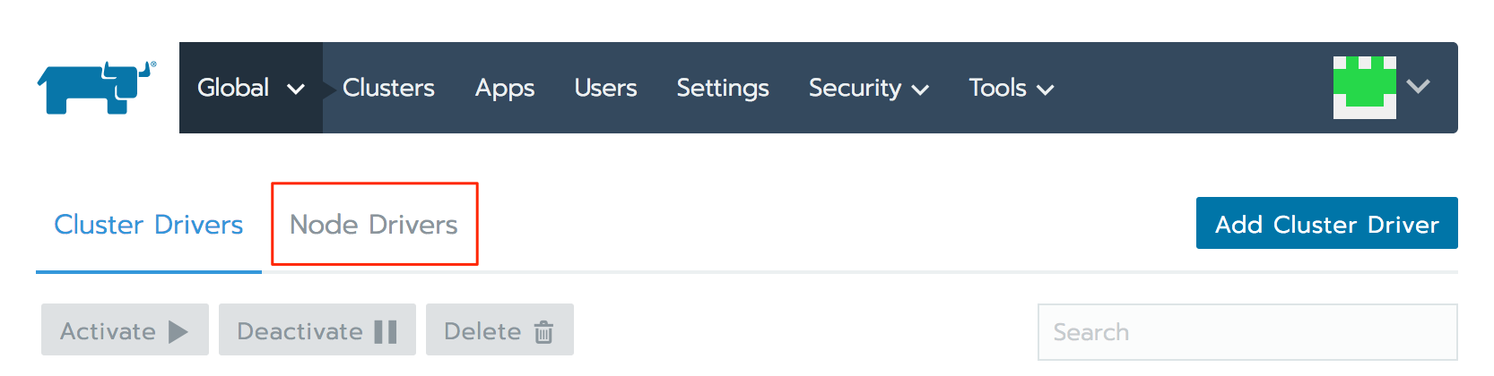
Task: Click the Rancher cow logo
Action: (97, 88)
